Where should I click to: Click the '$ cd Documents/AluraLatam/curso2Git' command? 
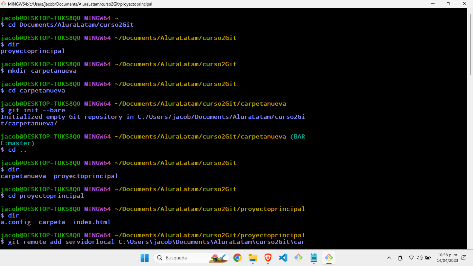[67, 25]
